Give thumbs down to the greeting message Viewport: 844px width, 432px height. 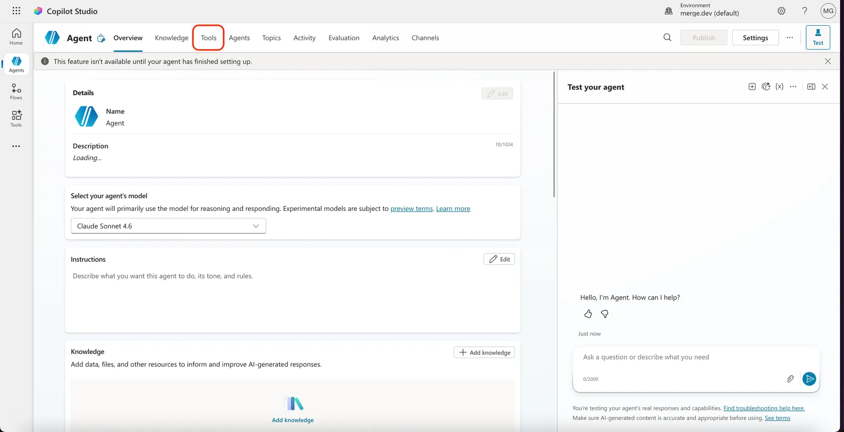point(605,314)
